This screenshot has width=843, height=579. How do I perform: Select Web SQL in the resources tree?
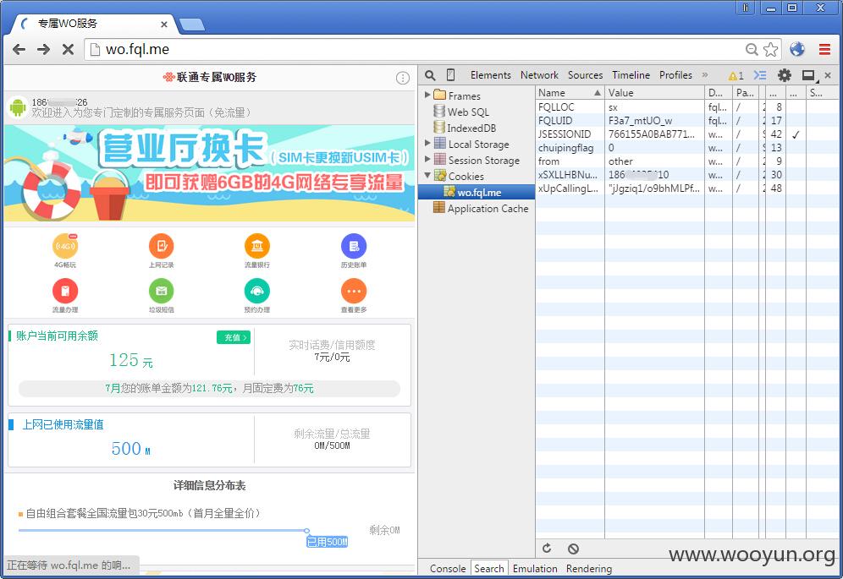click(x=468, y=112)
